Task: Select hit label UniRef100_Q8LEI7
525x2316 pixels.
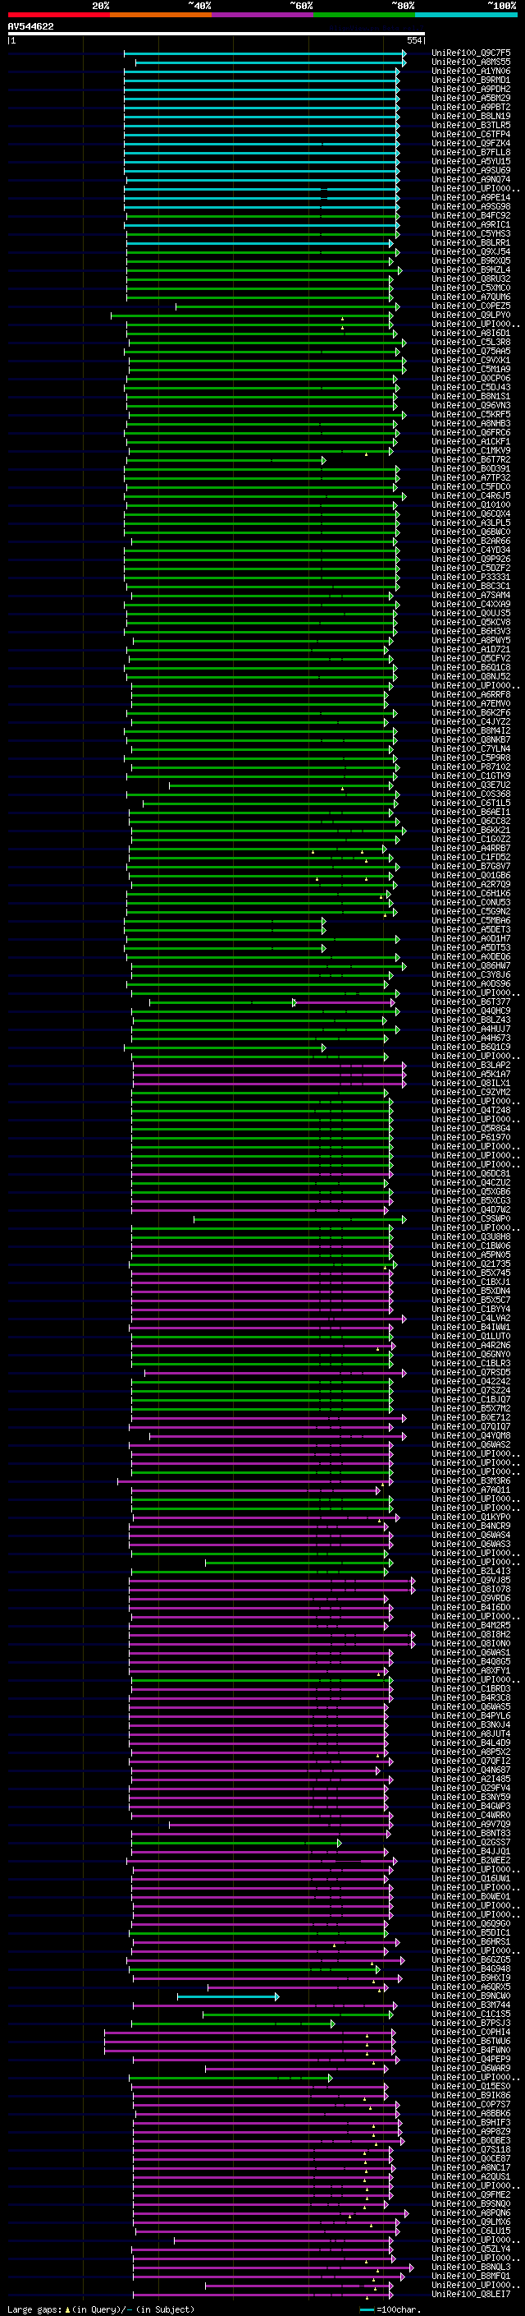Action: click(x=471, y=2295)
